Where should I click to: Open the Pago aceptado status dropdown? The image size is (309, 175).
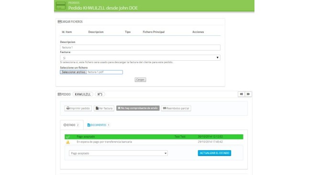coord(118,153)
